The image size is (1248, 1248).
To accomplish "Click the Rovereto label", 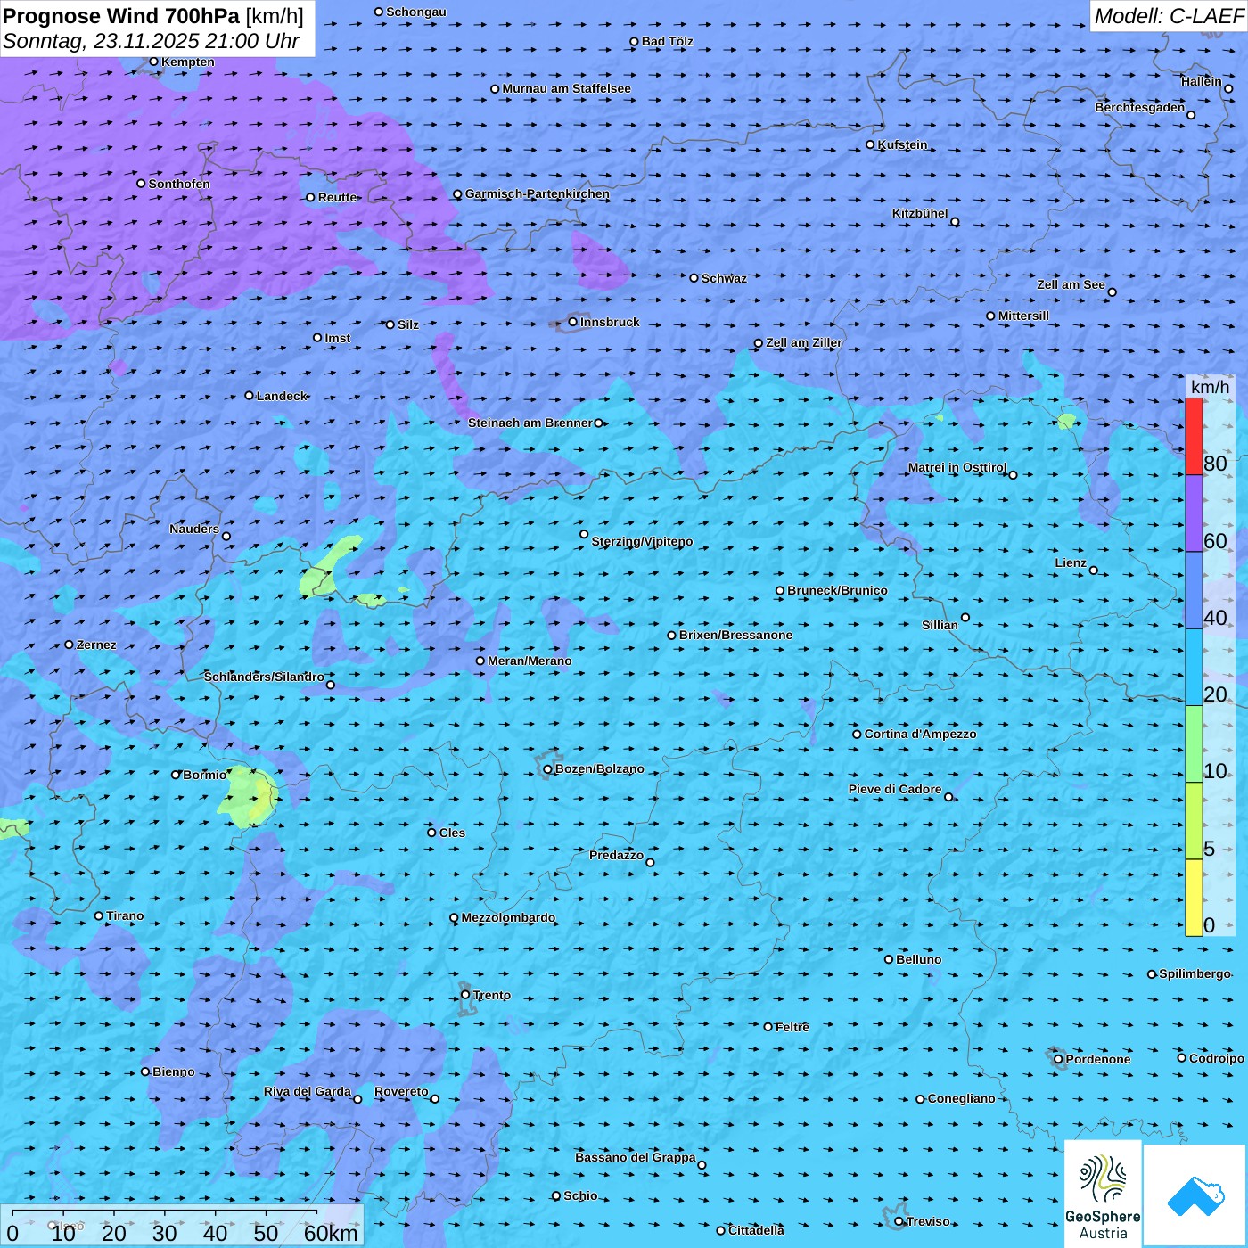I will (x=401, y=1091).
